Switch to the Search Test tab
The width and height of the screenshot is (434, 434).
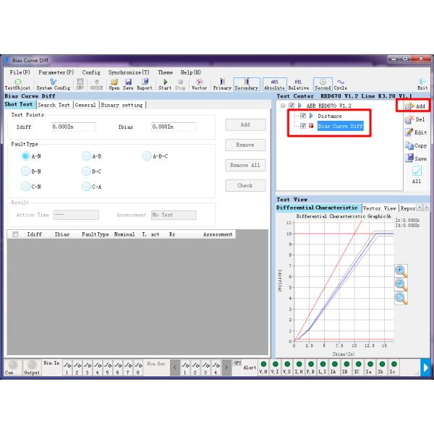tap(54, 105)
